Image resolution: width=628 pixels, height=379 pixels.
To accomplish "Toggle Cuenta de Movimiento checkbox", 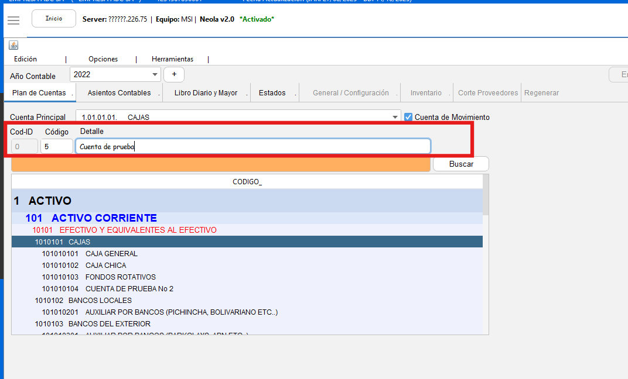I will click(x=408, y=117).
